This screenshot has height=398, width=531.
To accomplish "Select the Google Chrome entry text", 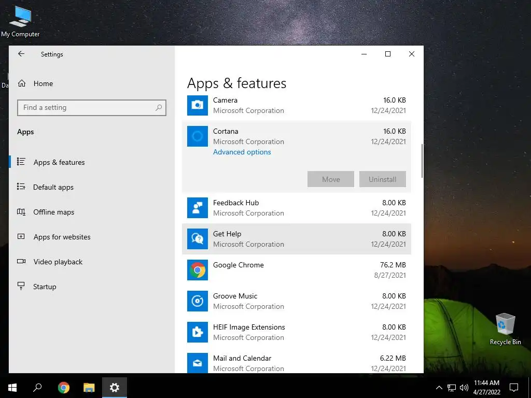I will (x=239, y=265).
